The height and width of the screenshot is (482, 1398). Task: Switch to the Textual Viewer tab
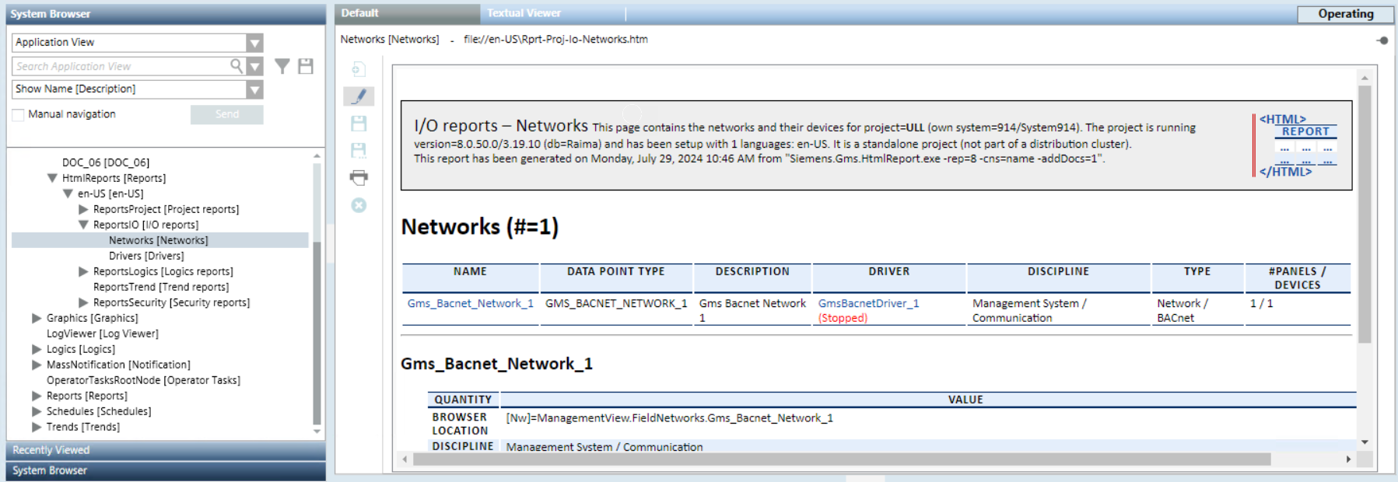click(524, 13)
